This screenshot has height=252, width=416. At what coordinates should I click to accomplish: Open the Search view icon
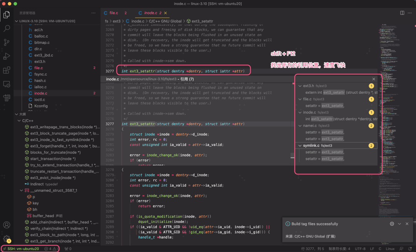click(x=7, y=28)
